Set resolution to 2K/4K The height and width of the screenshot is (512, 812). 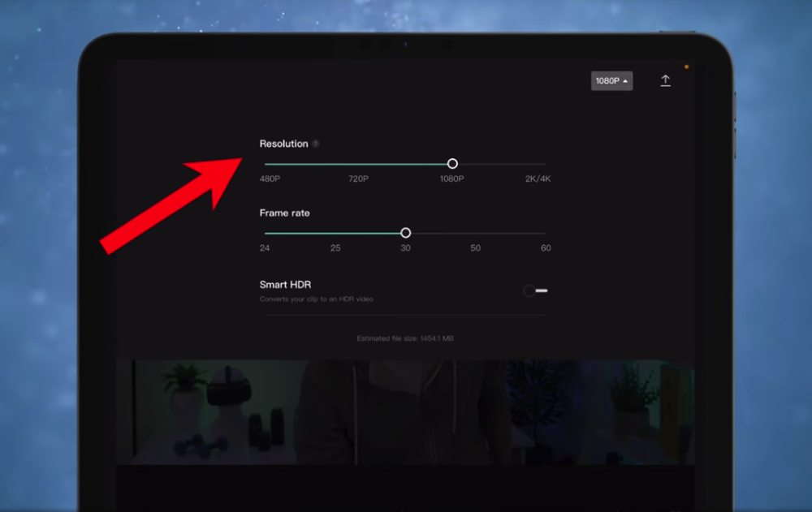tap(538, 179)
